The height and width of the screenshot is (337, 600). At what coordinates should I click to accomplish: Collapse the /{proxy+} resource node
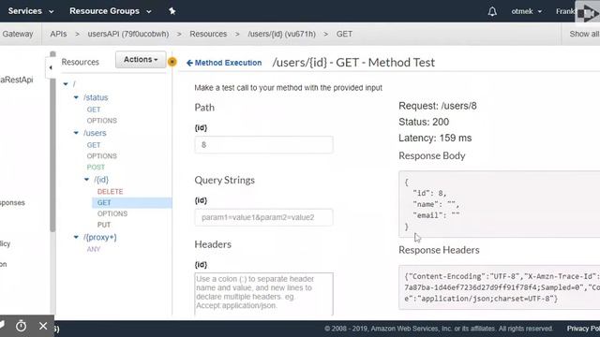pos(76,237)
